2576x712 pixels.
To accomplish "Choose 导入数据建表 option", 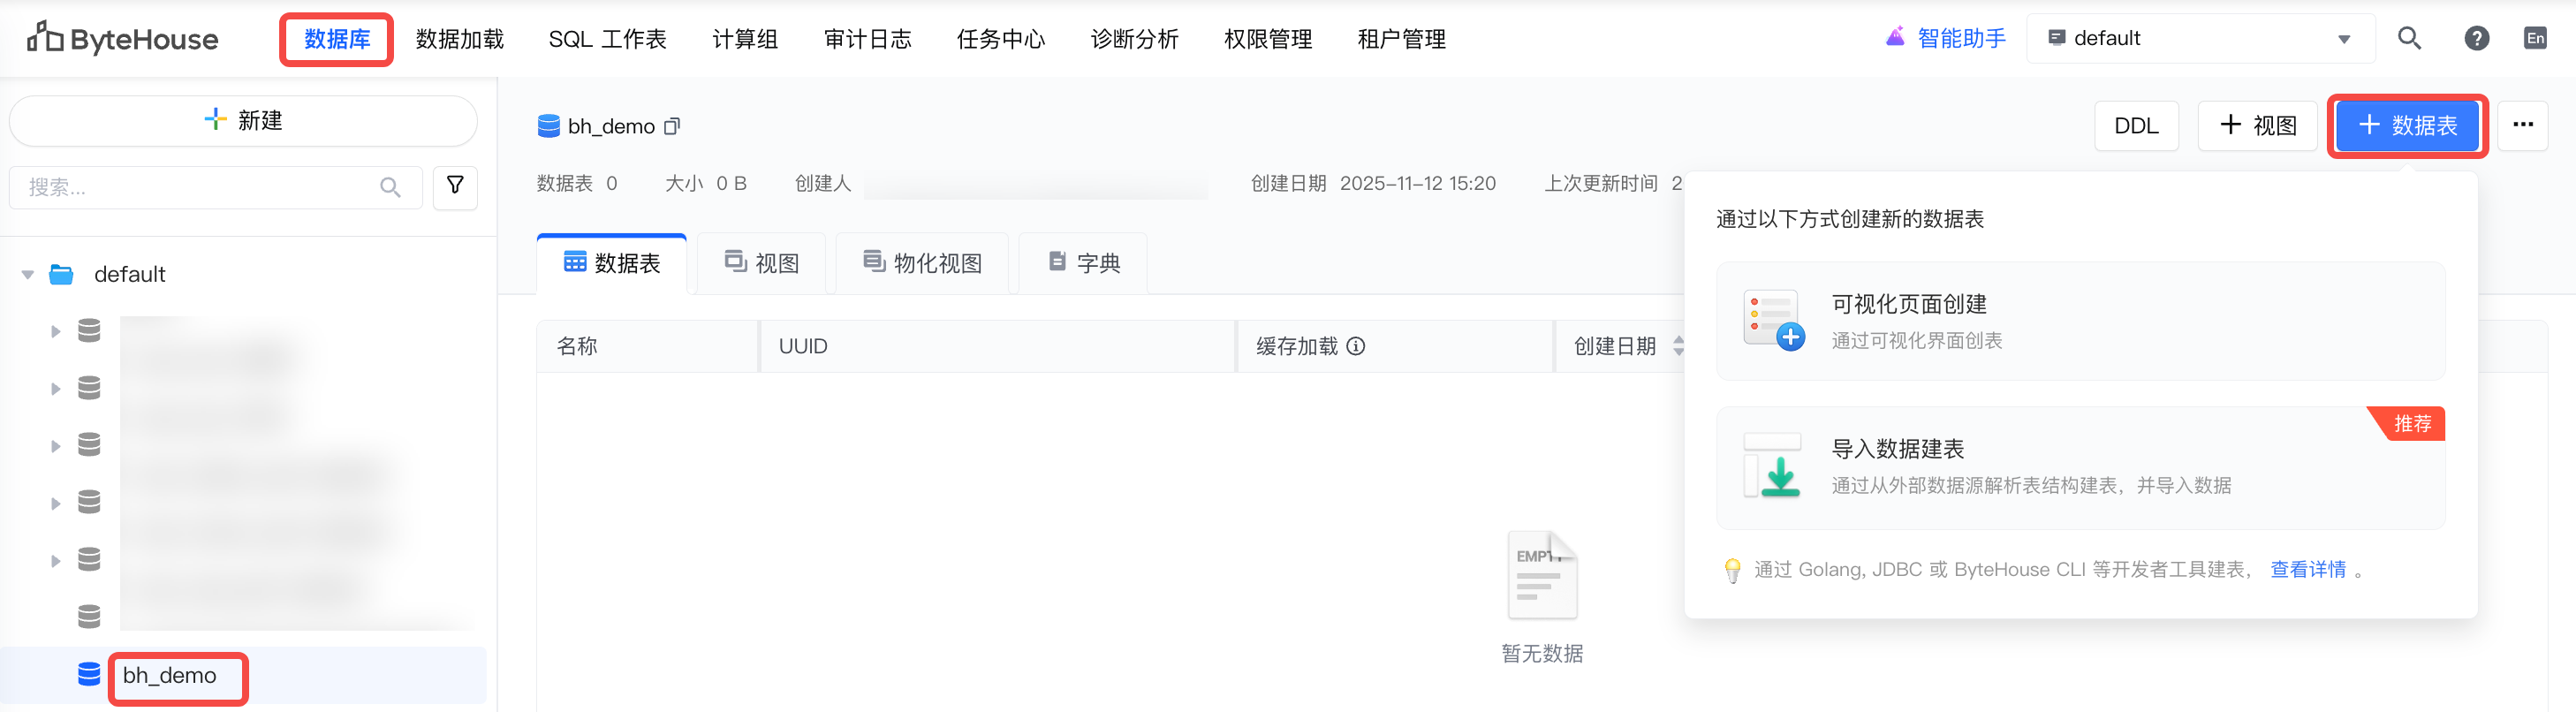I will [2080, 467].
